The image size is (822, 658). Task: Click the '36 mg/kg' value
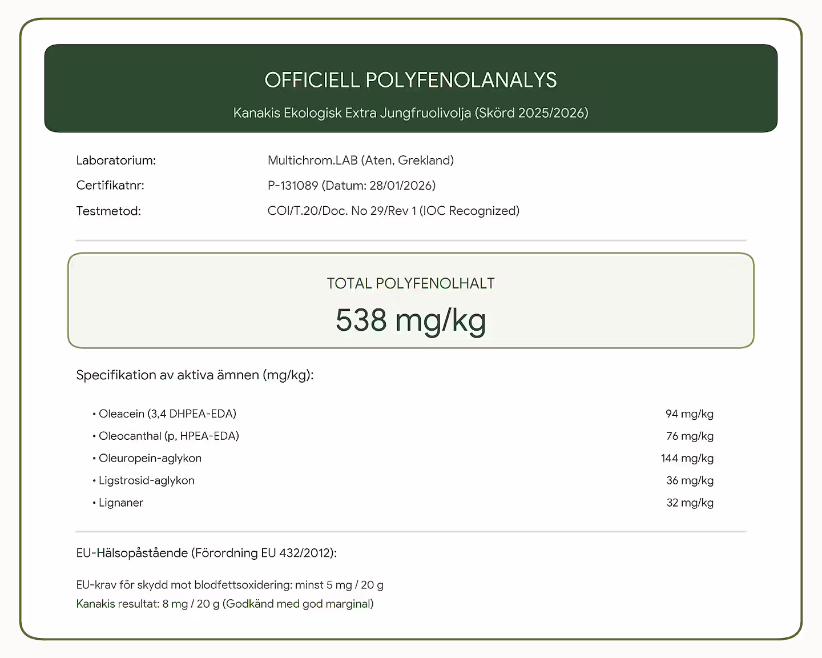[x=690, y=480]
